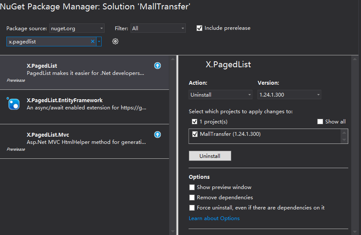
Task: Enable Force uninstall option
Action: point(192,208)
